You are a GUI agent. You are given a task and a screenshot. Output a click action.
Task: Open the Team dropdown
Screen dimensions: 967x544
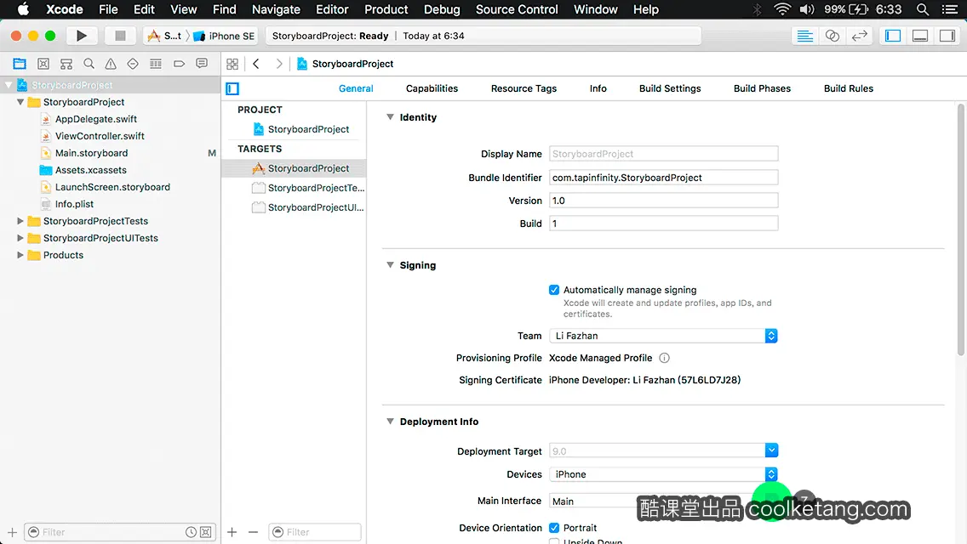(x=663, y=336)
